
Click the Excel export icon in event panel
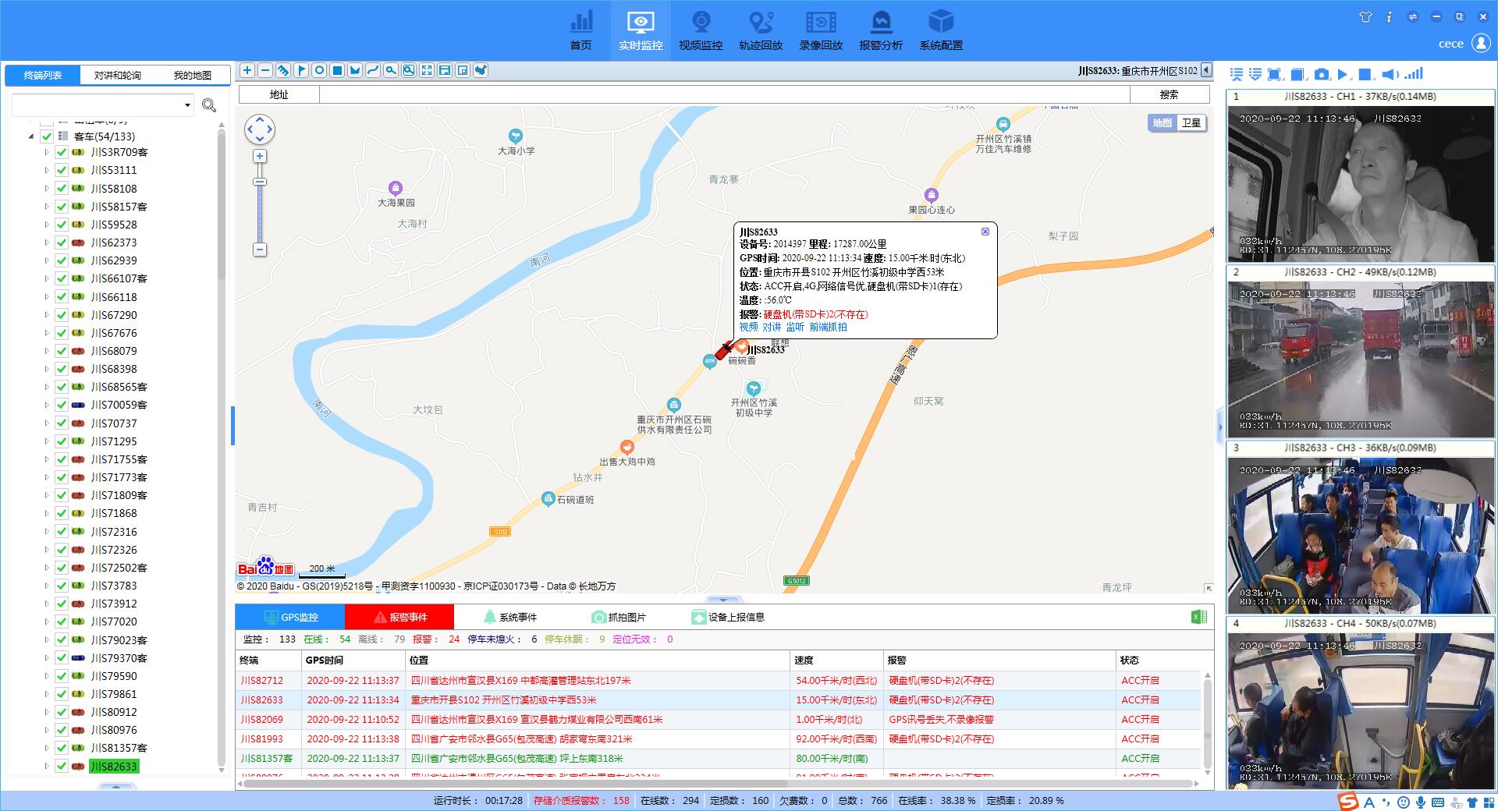coord(1199,617)
